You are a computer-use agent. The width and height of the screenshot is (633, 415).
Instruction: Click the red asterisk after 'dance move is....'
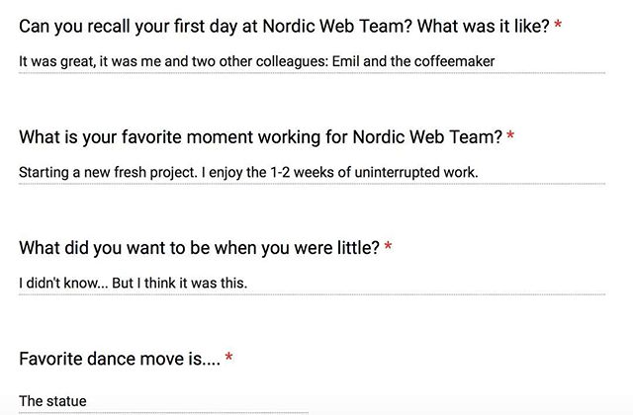point(228,357)
